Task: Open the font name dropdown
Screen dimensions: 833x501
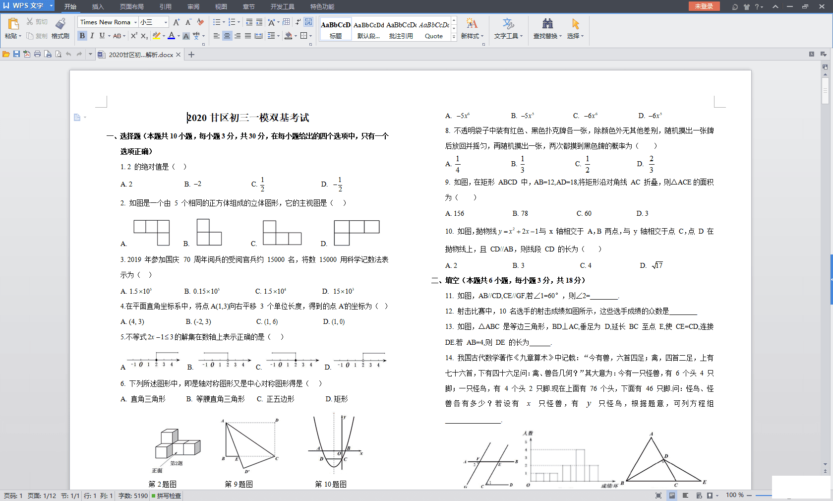Action: pos(135,22)
